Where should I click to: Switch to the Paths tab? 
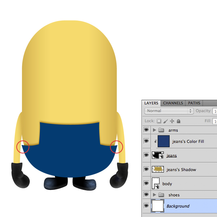click(194, 103)
